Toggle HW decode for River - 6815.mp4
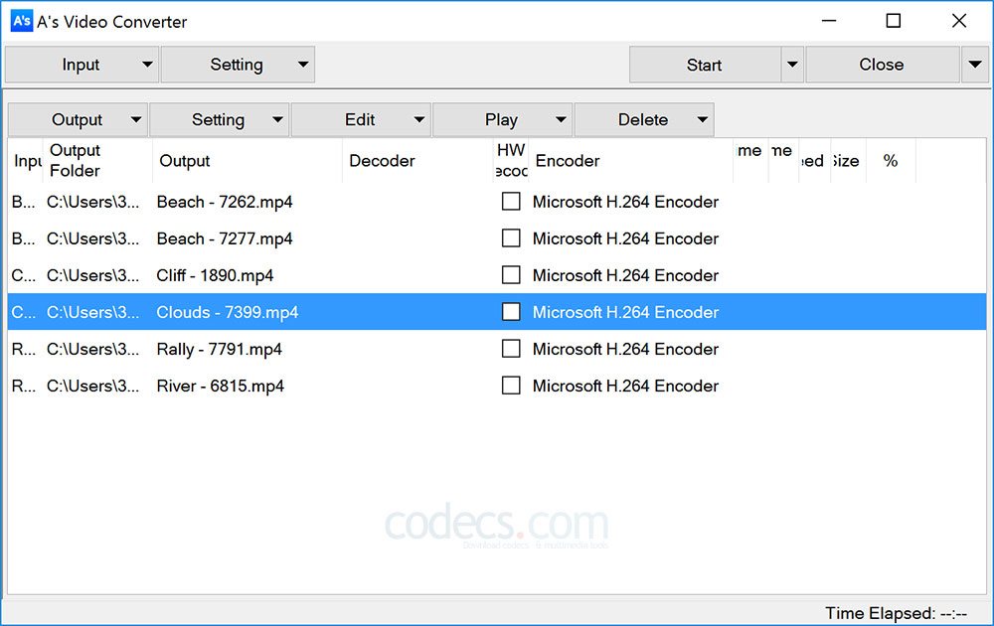The height and width of the screenshot is (626, 994). point(511,386)
